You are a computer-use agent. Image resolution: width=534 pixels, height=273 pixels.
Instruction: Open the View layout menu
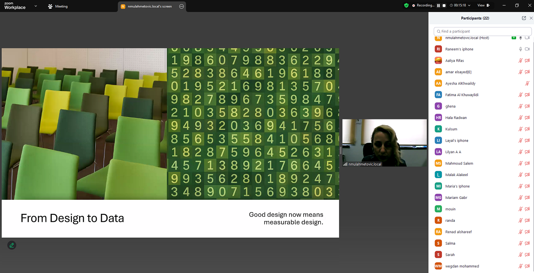483,5
